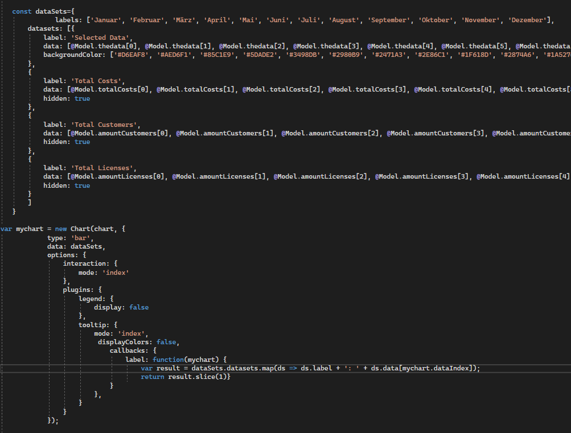Click dataSets.datasets.map call
Viewport: 571px width, 433px height.
232,368
